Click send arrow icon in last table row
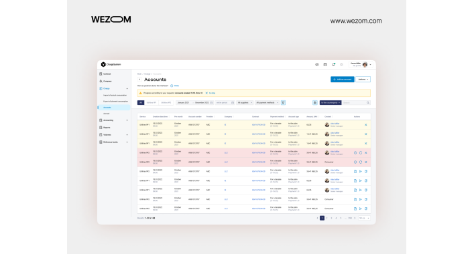 tap(361, 209)
